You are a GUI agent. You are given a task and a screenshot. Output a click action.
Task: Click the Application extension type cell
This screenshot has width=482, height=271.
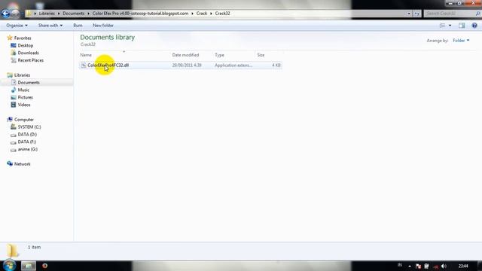pyautogui.click(x=233, y=65)
